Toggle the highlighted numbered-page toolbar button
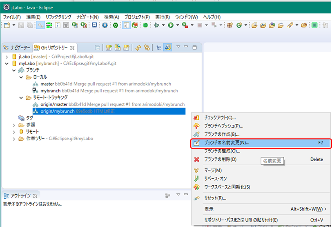332x227 pixels. [126, 25]
